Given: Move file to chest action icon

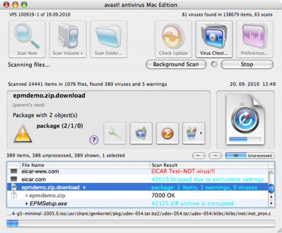Looking at the screenshot, I should [x=141, y=134].
